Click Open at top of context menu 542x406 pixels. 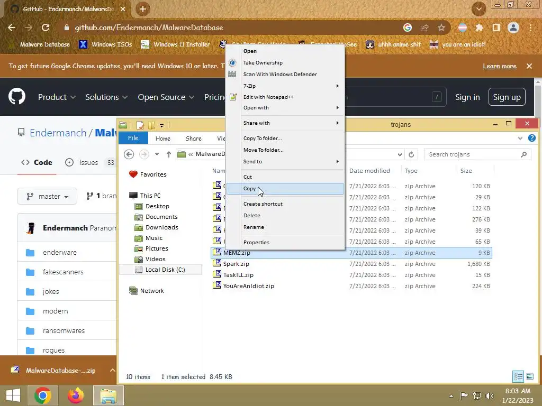tap(285, 51)
